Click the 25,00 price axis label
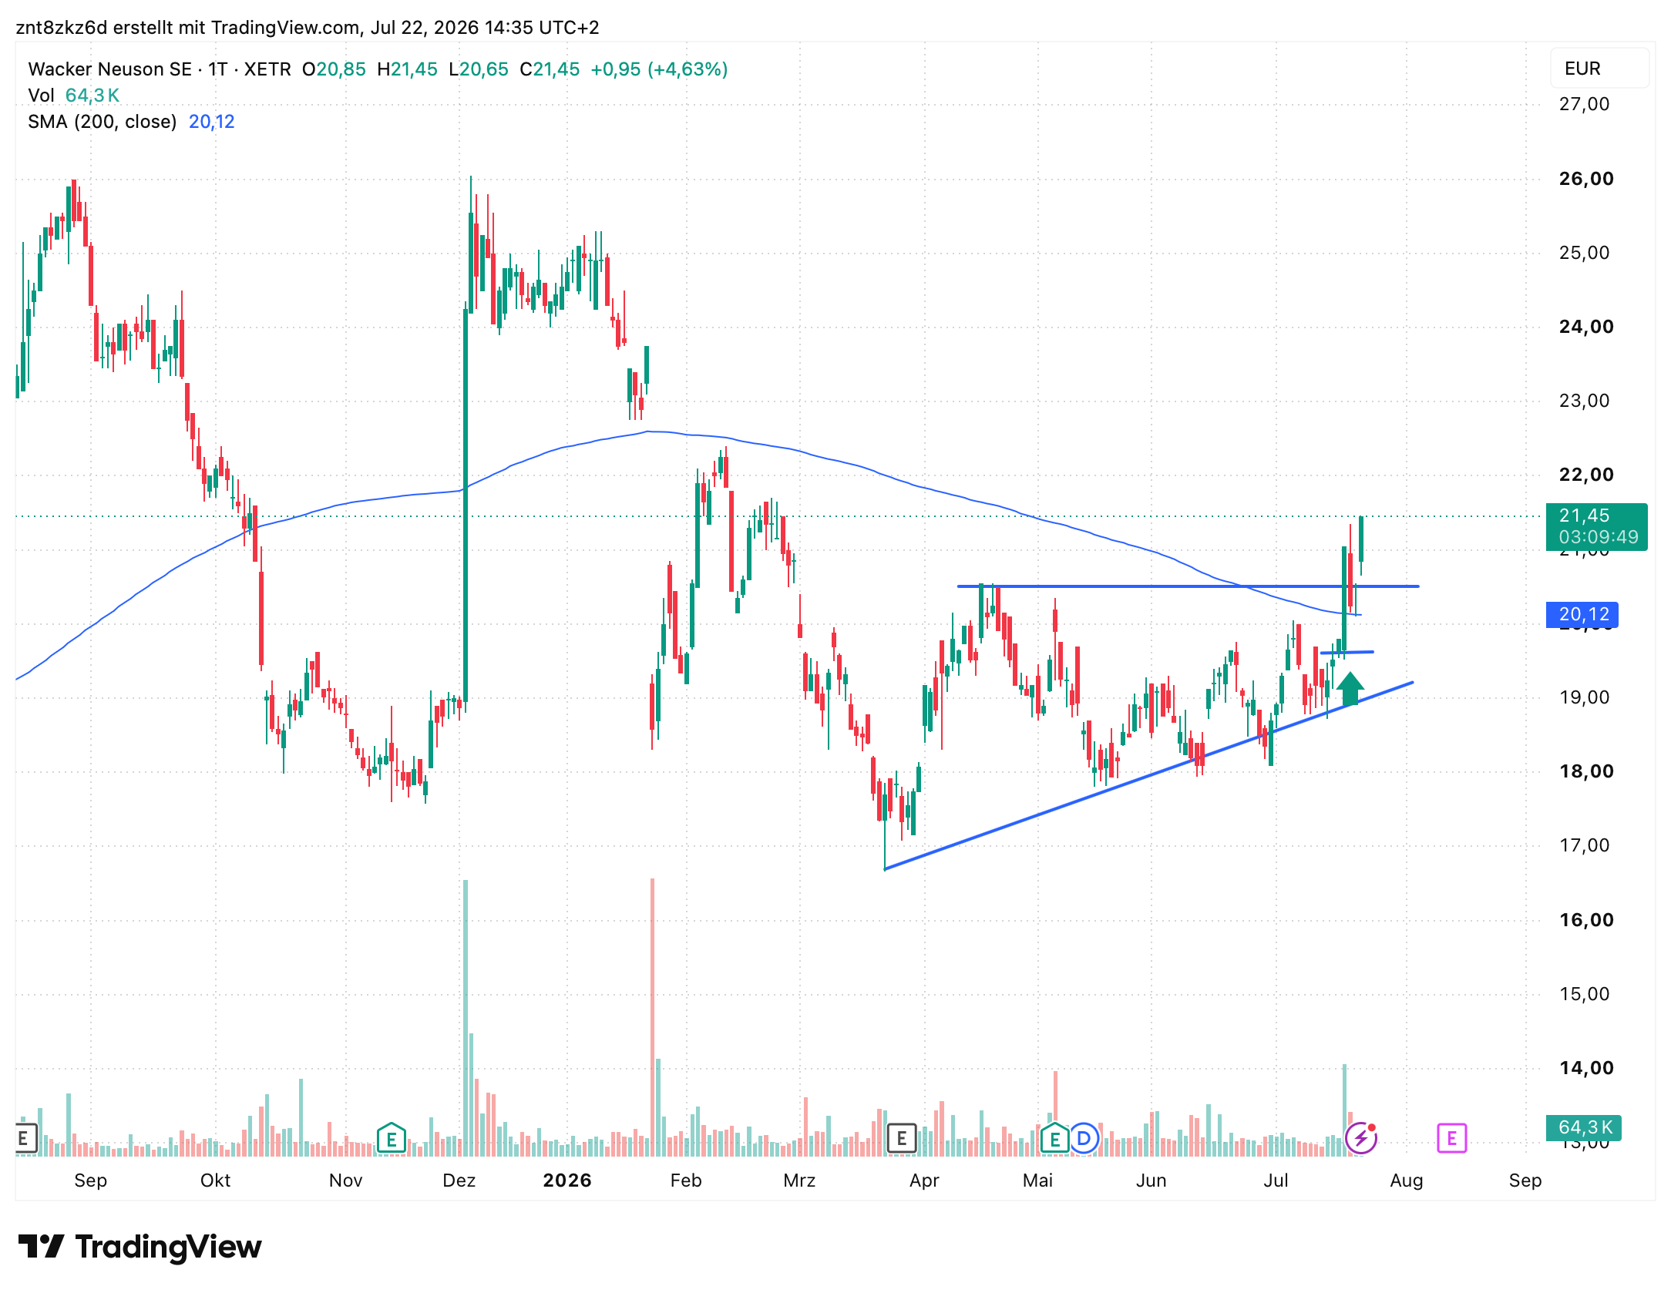1671x1293 pixels. 1584,253
